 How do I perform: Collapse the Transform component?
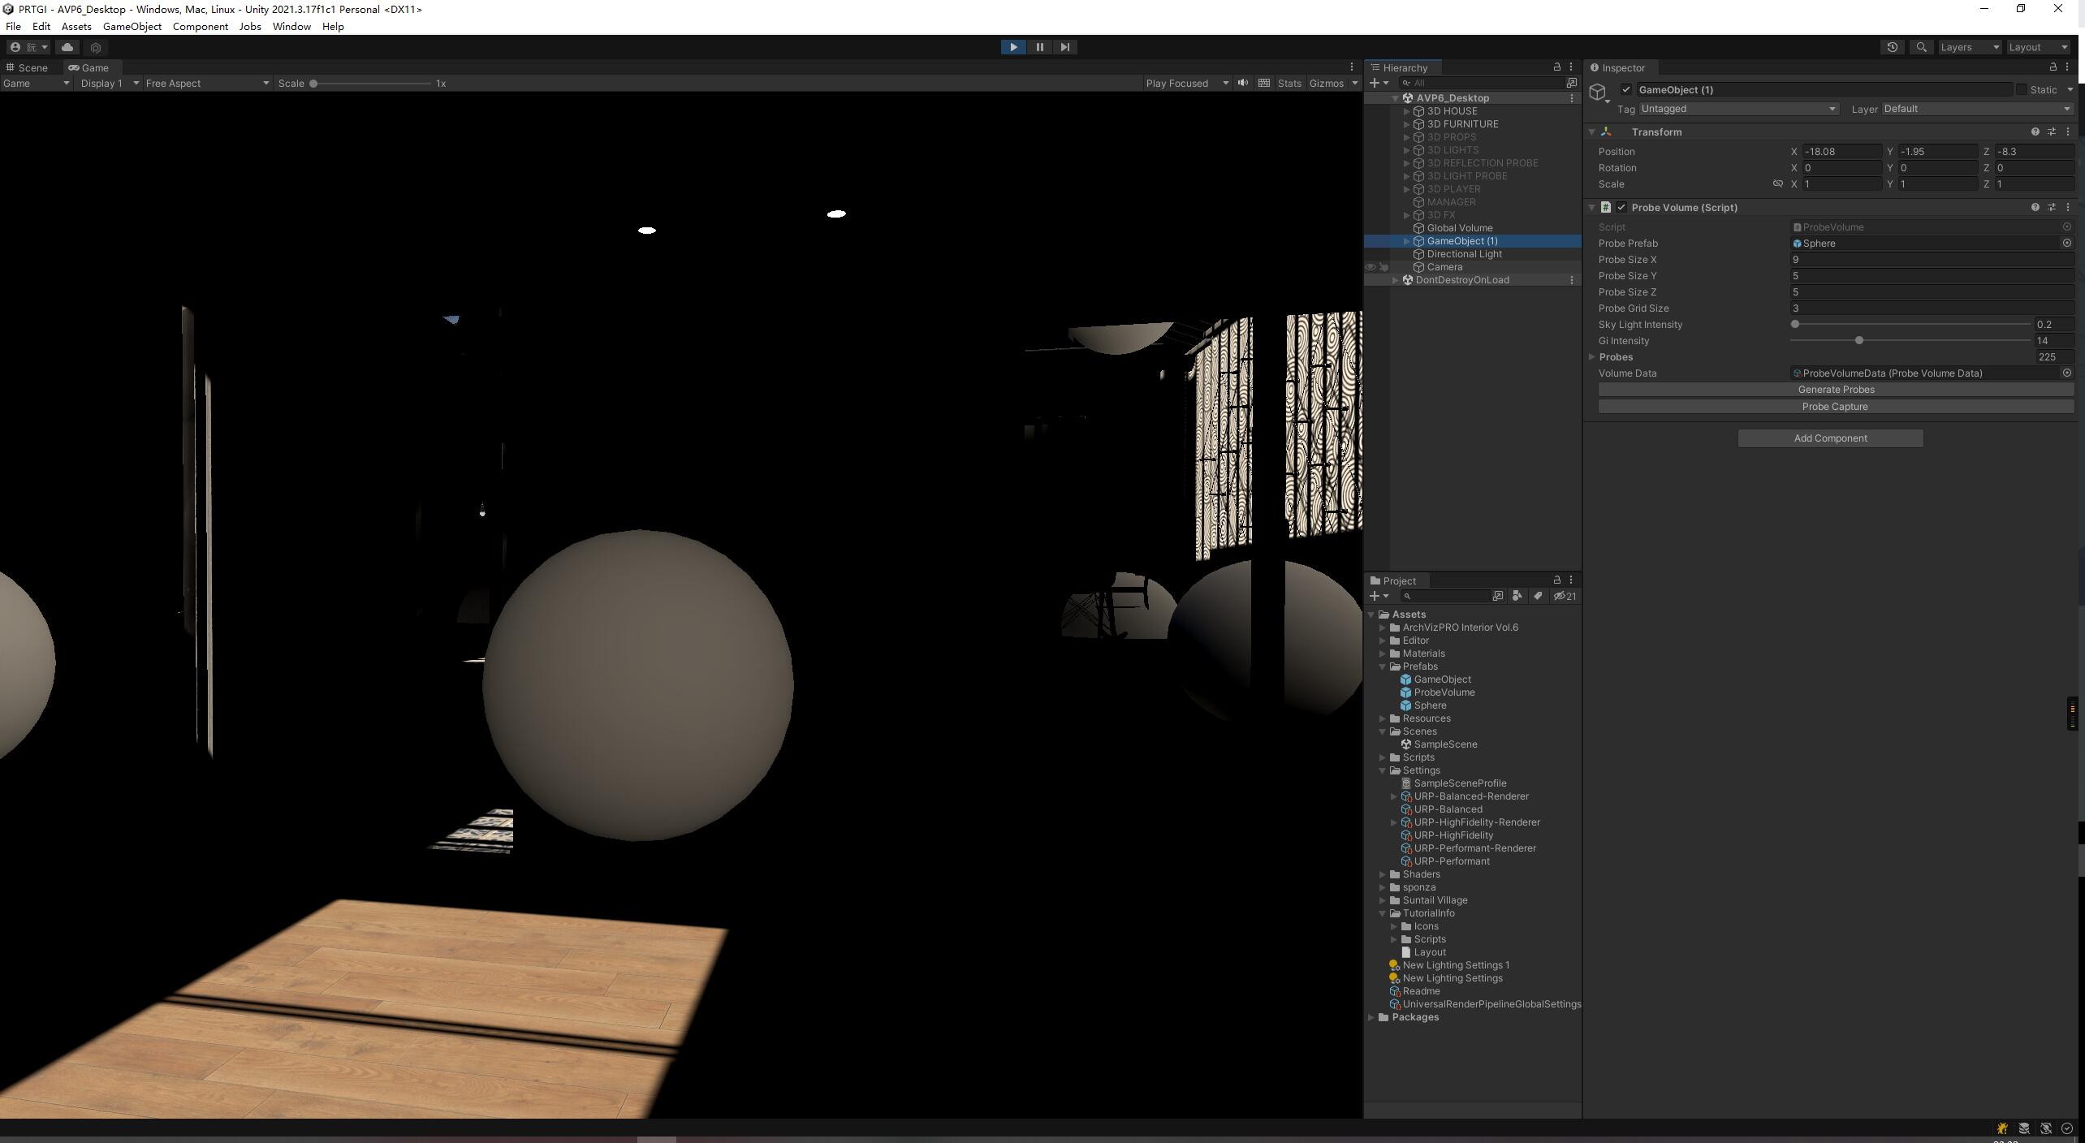coord(1592,132)
